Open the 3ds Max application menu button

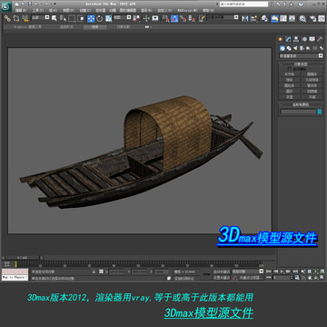tap(6, 5)
